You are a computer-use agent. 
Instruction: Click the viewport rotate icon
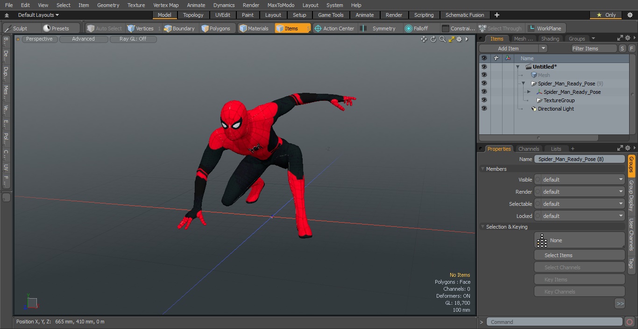(x=433, y=39)
